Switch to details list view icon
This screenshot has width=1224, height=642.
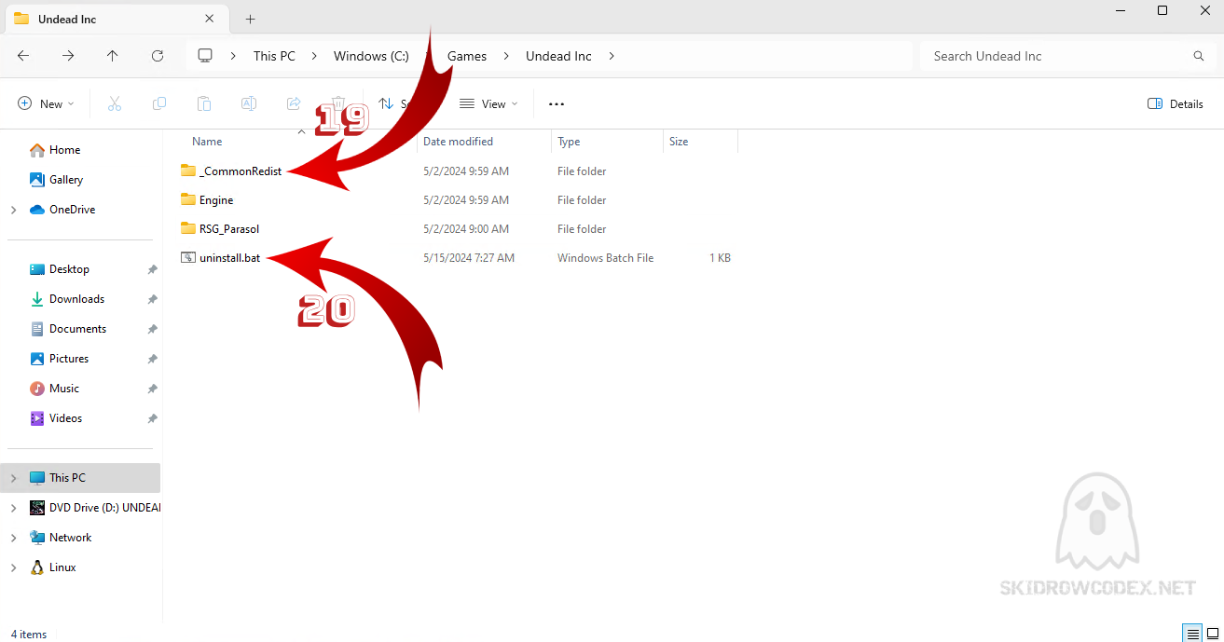point(1193,634)
